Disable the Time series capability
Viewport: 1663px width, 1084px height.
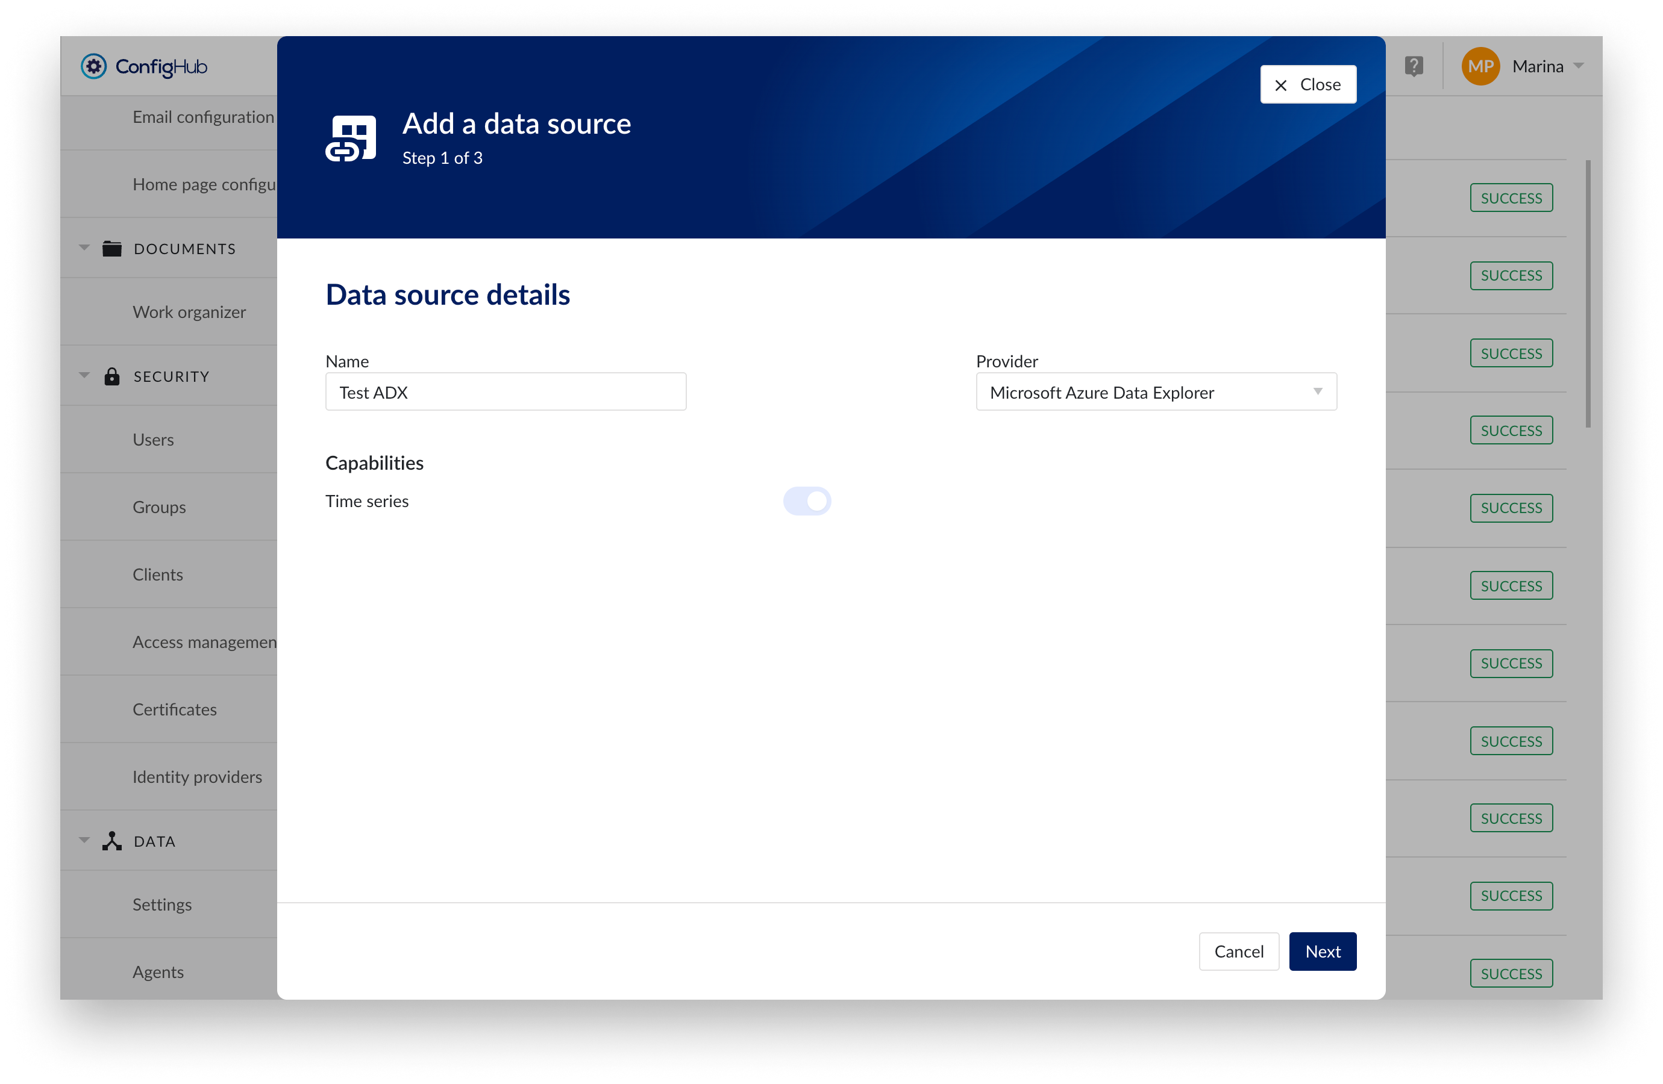[x=807, y=501]
